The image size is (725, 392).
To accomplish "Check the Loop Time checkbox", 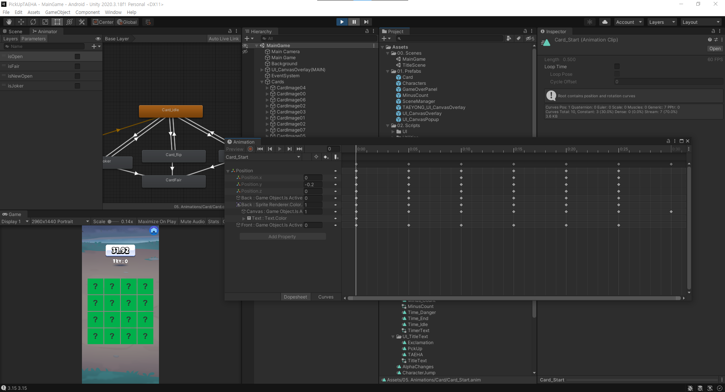I will tap(617, 67).
